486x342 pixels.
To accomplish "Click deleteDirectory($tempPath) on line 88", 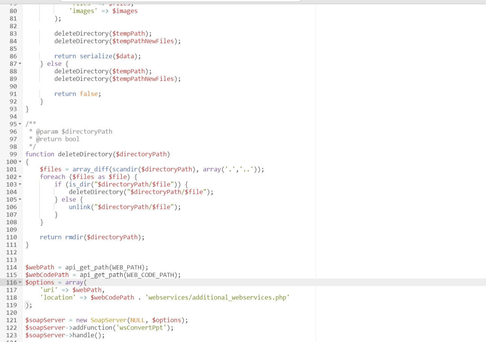I will tap(103, 71).
